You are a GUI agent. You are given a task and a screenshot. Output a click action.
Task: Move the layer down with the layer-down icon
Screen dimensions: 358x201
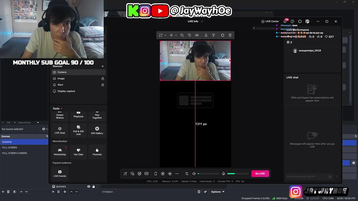[x=213, y=35]
